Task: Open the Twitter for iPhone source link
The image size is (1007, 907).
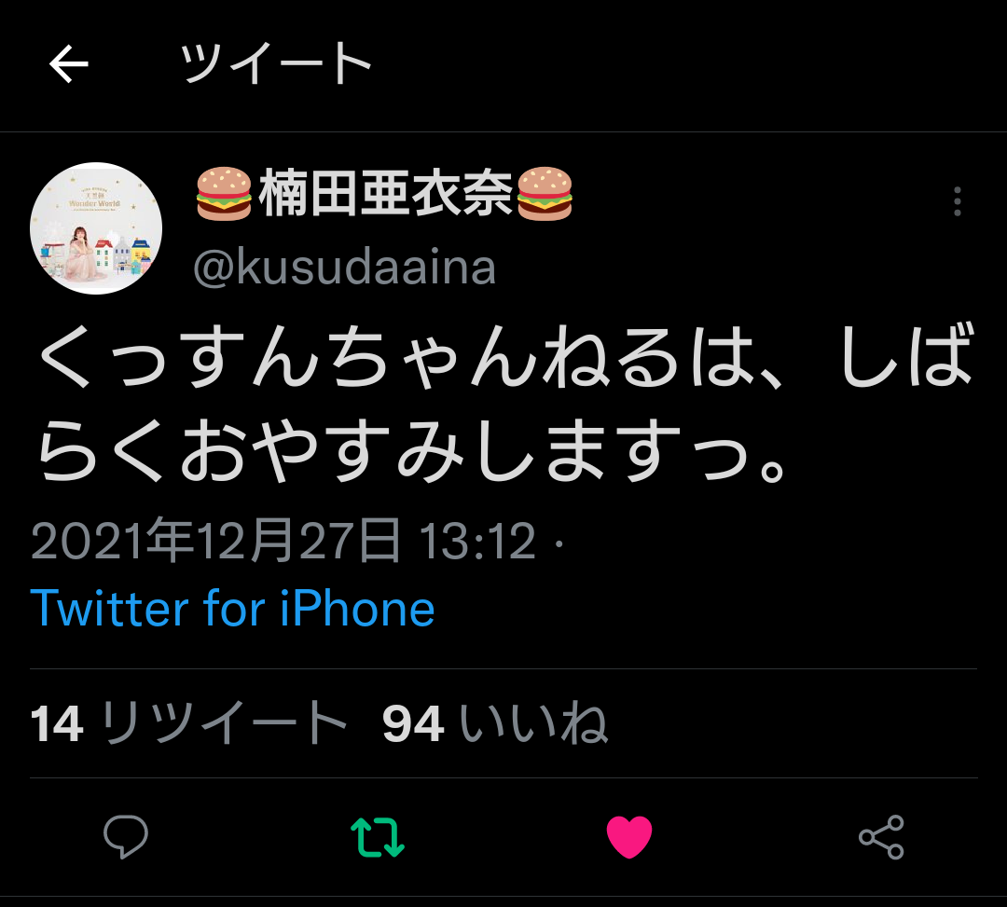Action: click(x=232, y=609)
